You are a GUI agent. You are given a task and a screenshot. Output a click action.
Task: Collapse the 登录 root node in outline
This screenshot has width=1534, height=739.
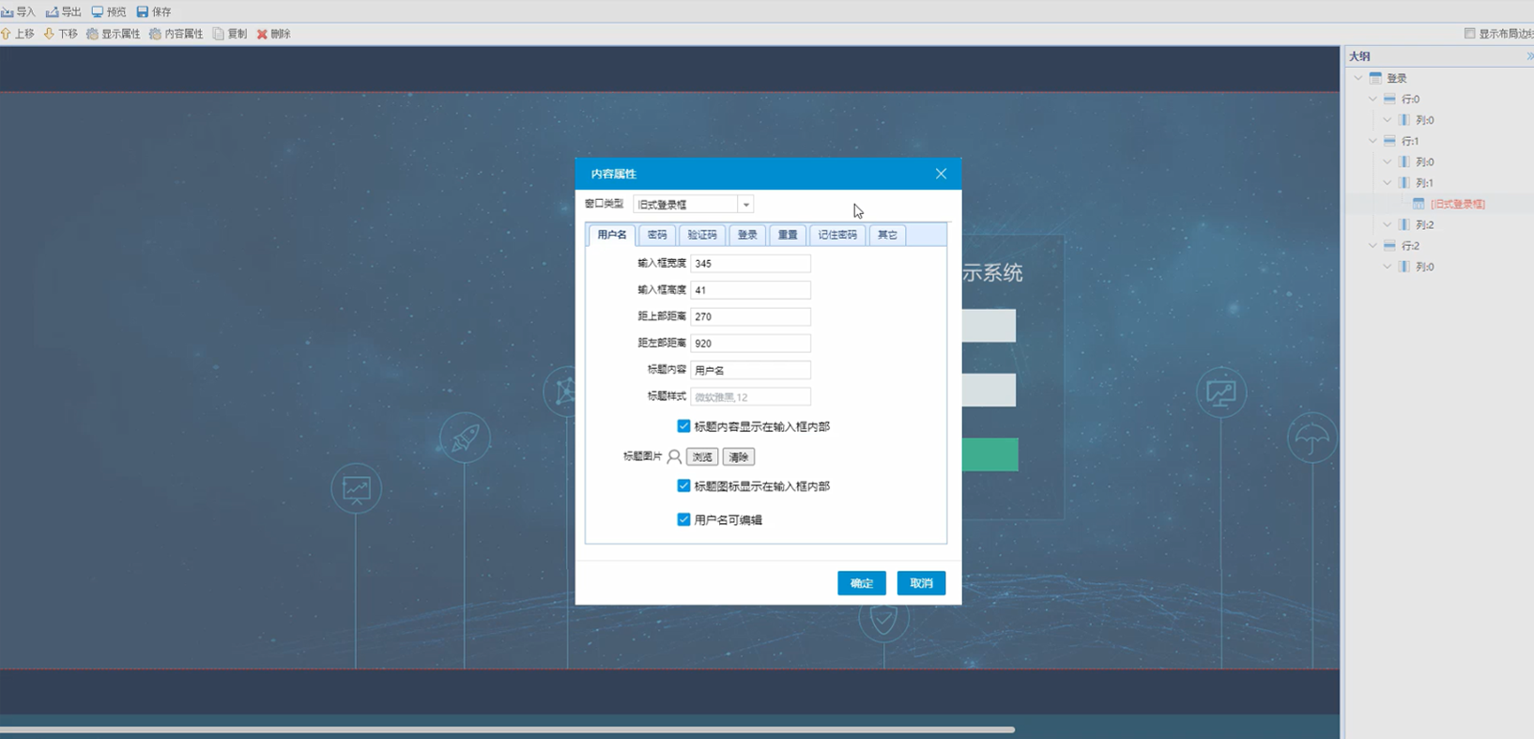1358,78
